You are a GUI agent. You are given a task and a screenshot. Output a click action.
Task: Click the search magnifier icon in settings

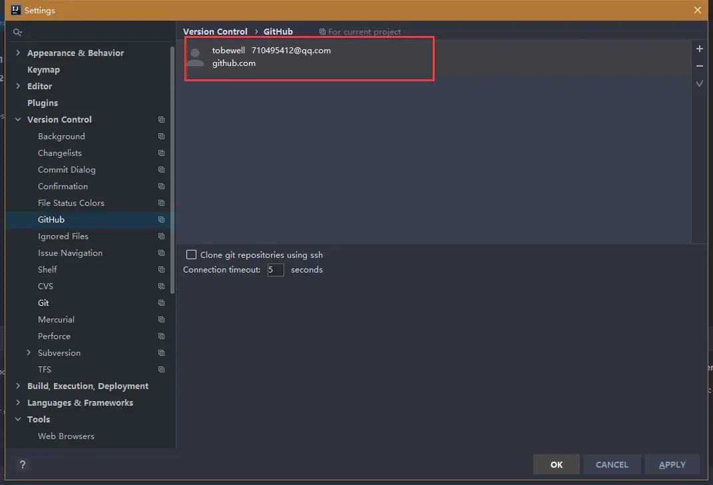pyautogui.click(x=17, y=32)
